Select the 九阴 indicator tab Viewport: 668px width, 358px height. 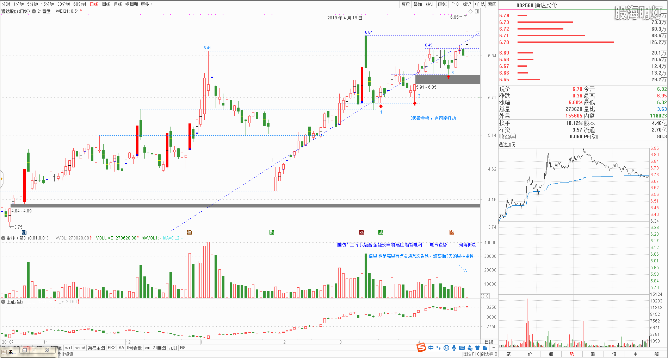point(173,348)
